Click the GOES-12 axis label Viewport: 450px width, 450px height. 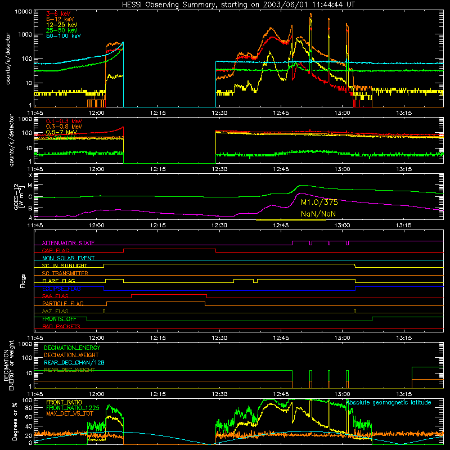click(x=19, y=196)
